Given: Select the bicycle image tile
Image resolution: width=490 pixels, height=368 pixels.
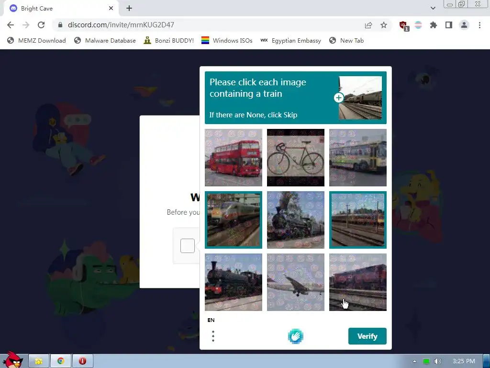Looking at the screenshot, I should tap(296, 157).
